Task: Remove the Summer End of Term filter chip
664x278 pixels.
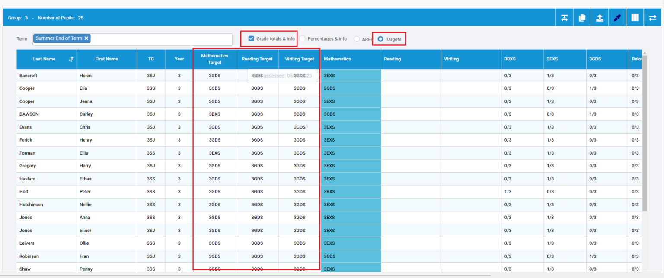Action: point(86,38)
